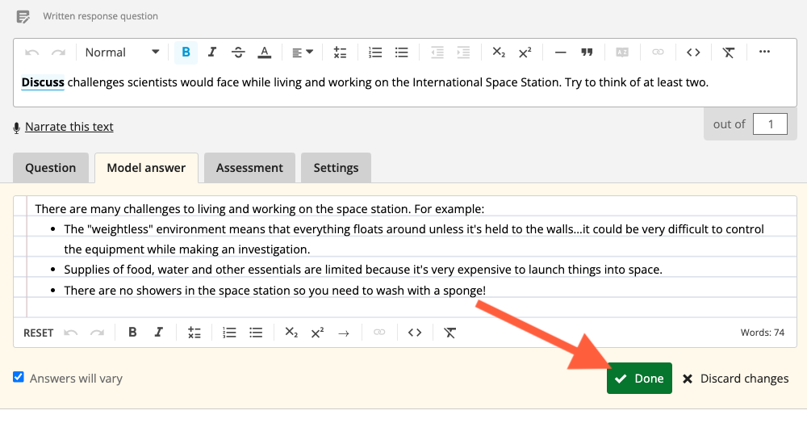Click the bold word Discuss

(x=43, y=82)
